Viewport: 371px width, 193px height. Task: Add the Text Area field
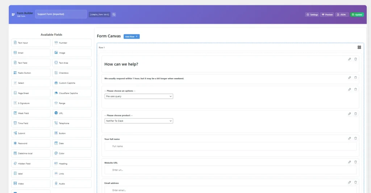[72, 63]
